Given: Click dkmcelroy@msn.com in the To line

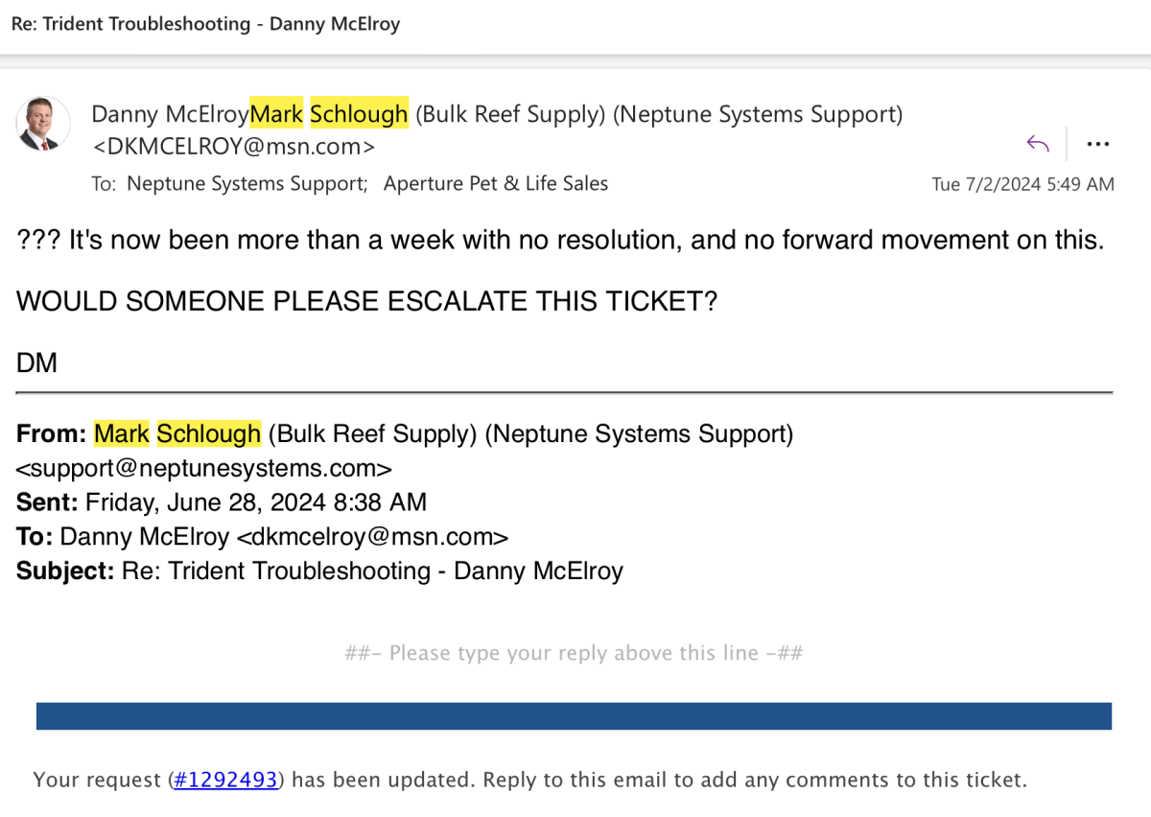Looking at the screenshot, I should [372, 537].
